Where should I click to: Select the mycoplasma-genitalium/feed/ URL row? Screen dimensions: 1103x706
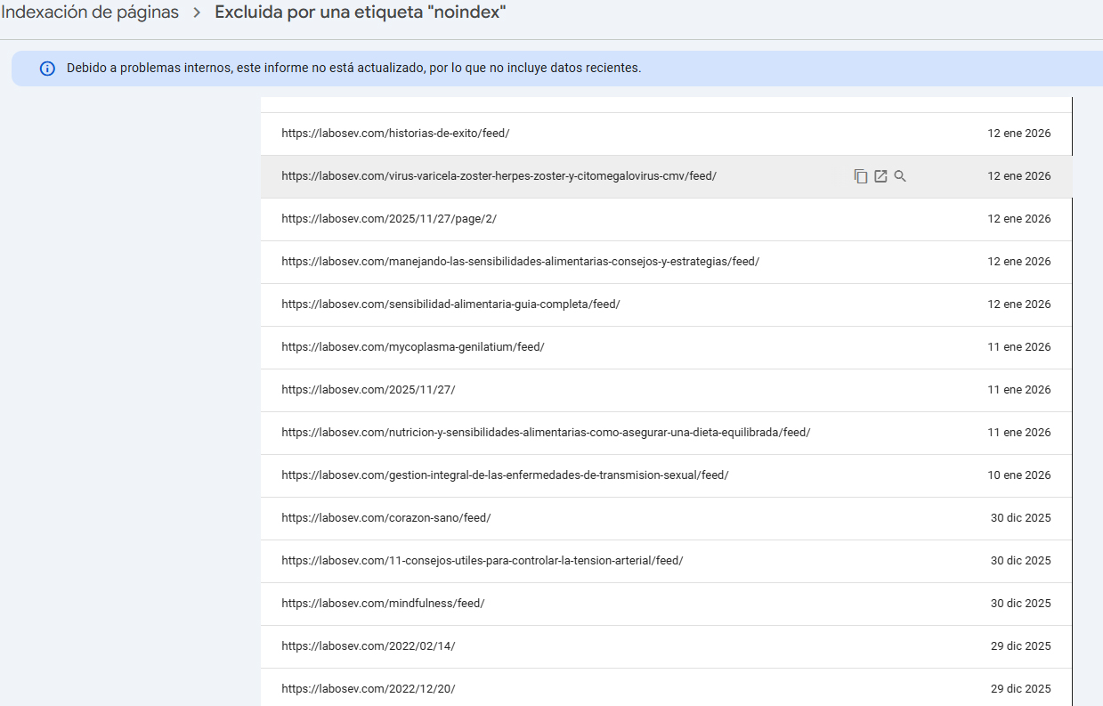tap(666, 347)
